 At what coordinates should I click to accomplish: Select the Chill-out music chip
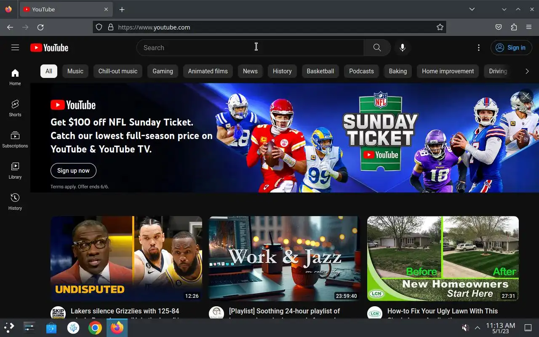click(118, 71)
